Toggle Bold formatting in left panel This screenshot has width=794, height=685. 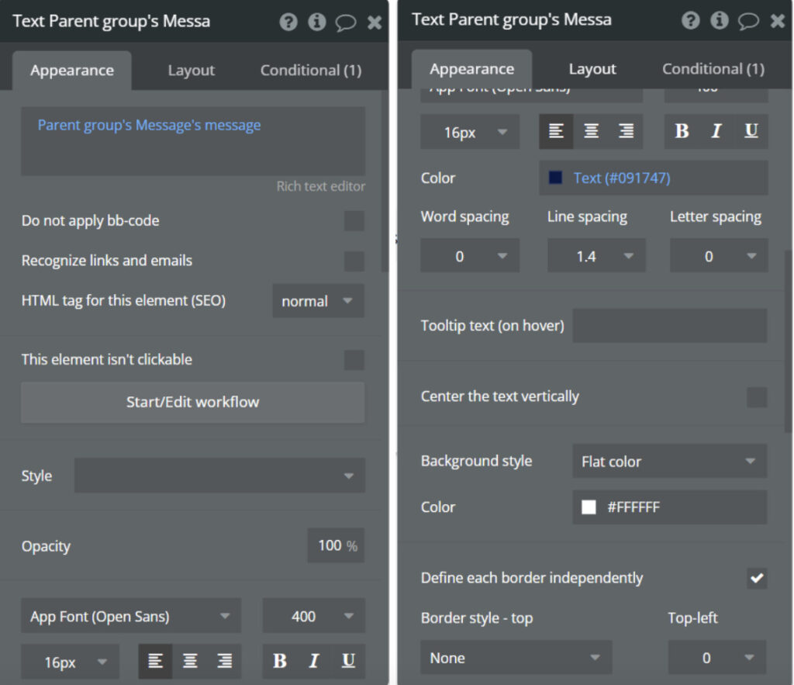pyautogui.click(x=280, y=661)
